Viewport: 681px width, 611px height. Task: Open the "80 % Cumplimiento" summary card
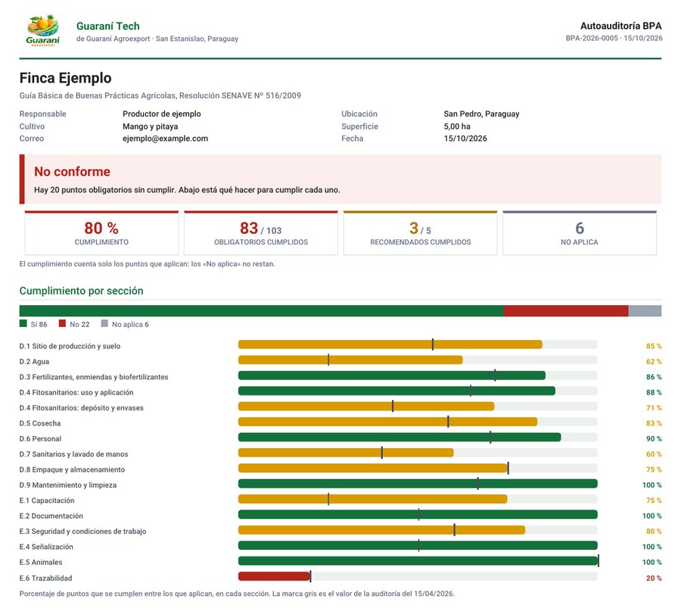[101, 233]
